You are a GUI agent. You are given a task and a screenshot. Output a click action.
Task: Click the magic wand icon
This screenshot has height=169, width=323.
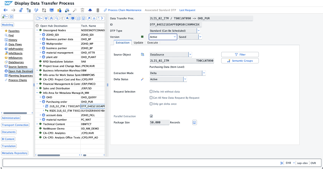pyautogui.click(x=75, y=10)
